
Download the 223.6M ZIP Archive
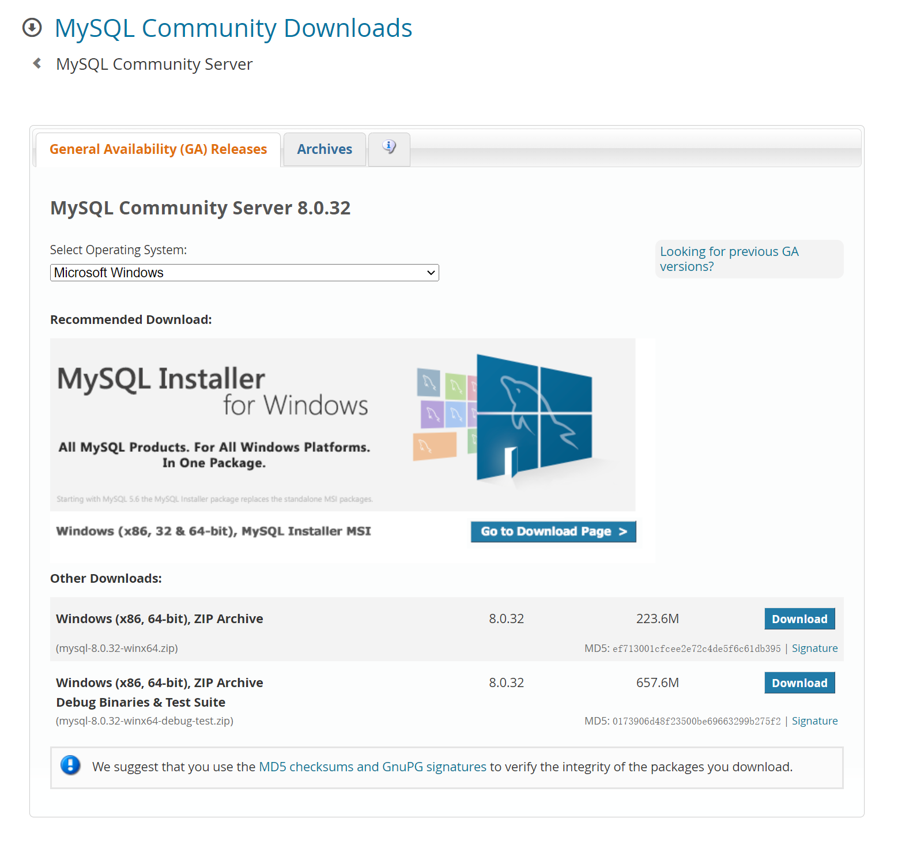(x=799, y=619)
